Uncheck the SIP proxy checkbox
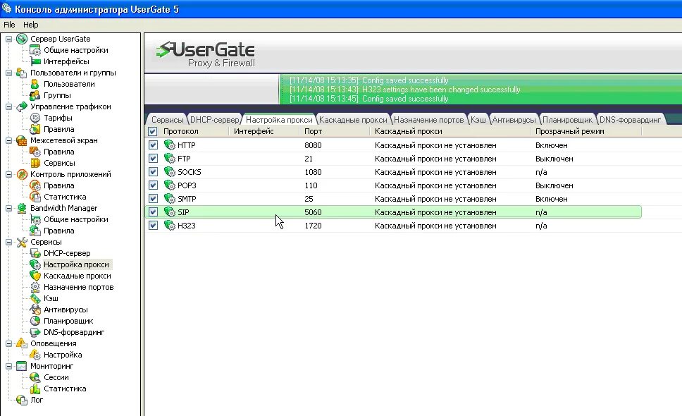The width and height of the screenshot is (682, 416). [153, 212]
